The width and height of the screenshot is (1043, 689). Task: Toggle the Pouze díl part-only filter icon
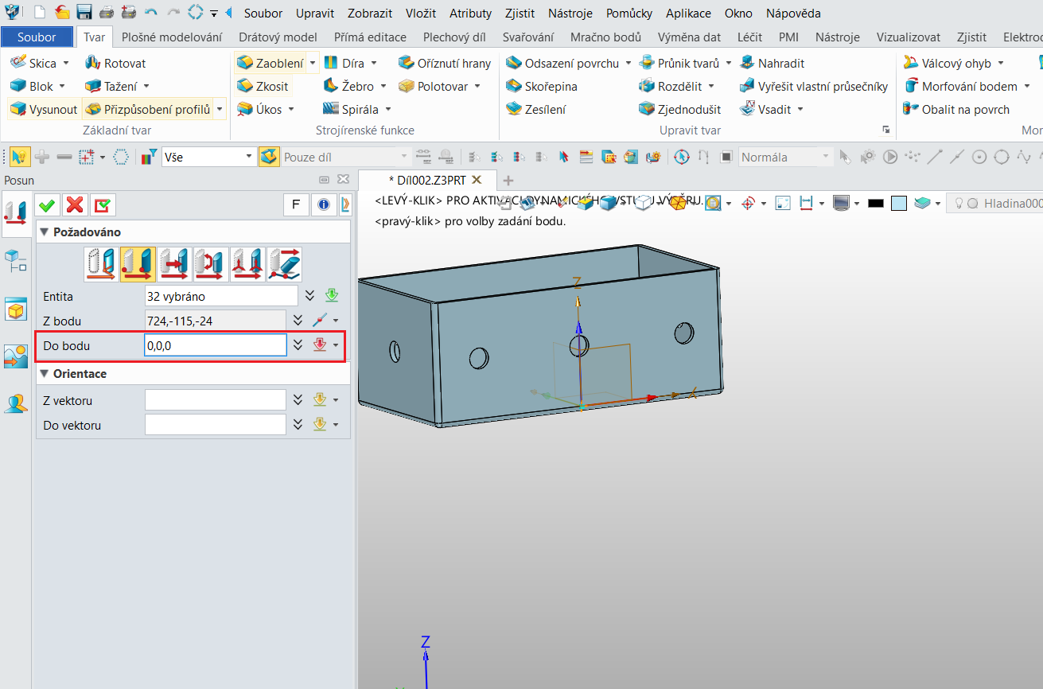point(269,157)
